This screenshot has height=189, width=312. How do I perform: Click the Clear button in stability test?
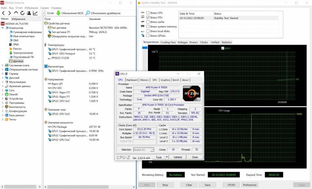click(x=189, y=185)
